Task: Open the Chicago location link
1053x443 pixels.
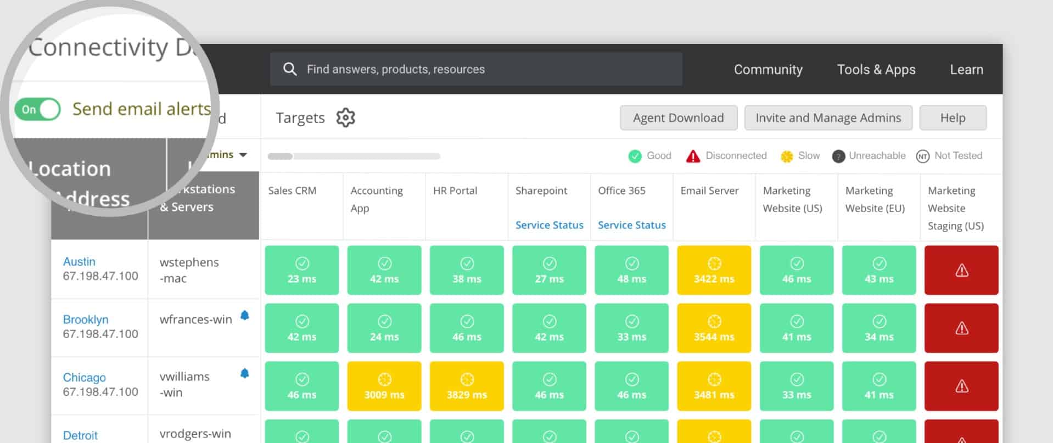Action: coord(84,378)
